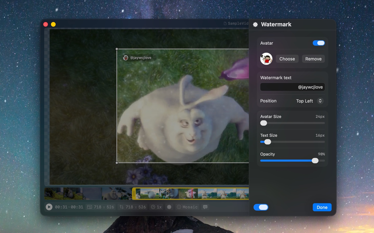Image resolution: width=374 pixels, height=233 pixels.
Task: Click the Watermark text field
Action: coord(292,87)
